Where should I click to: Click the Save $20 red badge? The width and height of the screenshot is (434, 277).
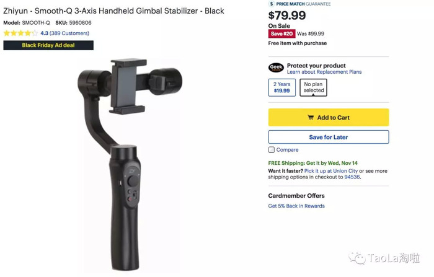(x=281, y=33)
